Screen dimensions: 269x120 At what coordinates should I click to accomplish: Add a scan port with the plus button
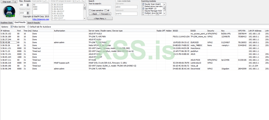click(44, 1)
